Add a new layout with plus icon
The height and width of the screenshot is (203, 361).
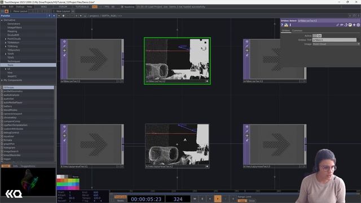73,11
